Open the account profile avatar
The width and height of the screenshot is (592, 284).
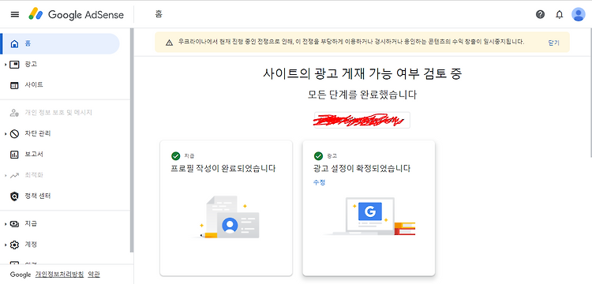(579, 14)
